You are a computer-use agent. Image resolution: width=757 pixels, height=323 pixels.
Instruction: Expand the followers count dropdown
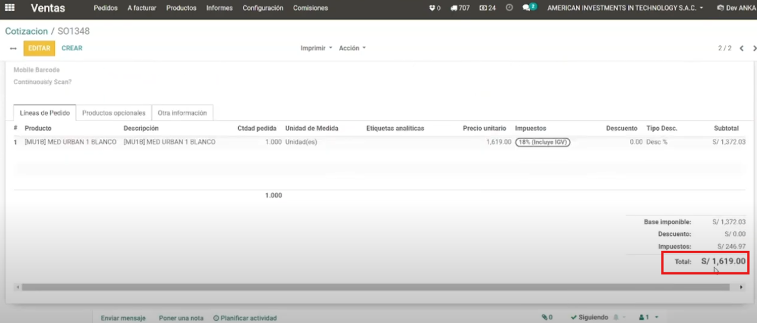pyautogui.click(x=648, y=318)
